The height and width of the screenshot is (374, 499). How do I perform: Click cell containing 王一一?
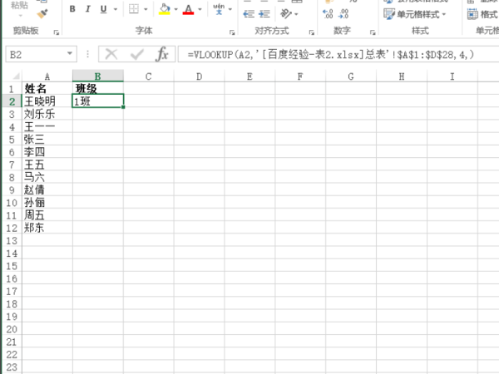pyautogui.click(x=47, y=126)
